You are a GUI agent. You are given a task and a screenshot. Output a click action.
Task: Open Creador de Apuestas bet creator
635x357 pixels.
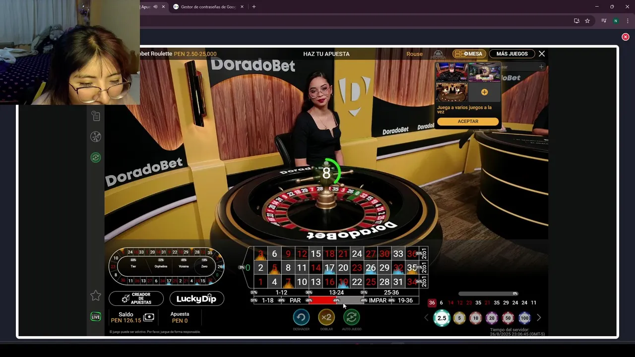(136, 298)
